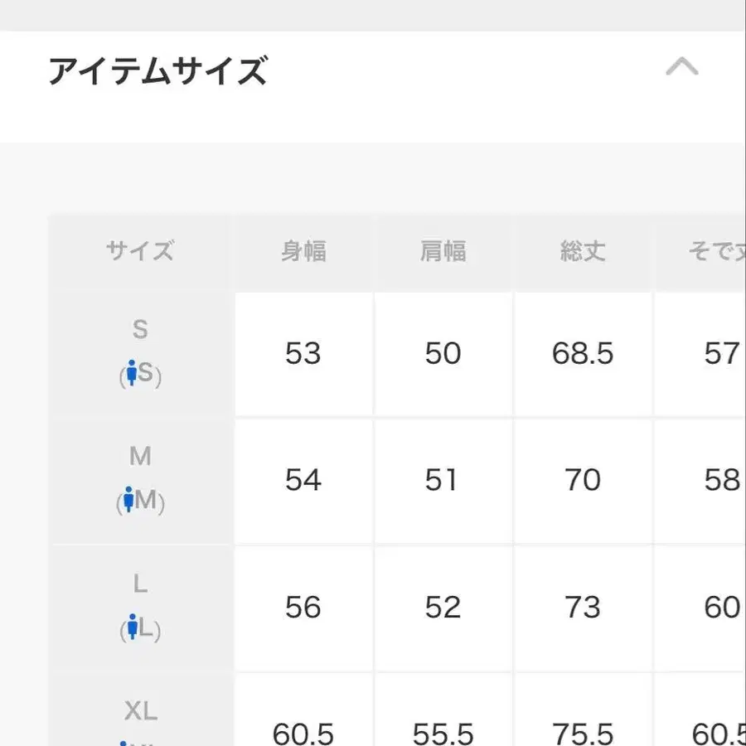The width and height of the screenshot is (746, 746).
Task: Select the M size row
Action: (x=139, y=479)
